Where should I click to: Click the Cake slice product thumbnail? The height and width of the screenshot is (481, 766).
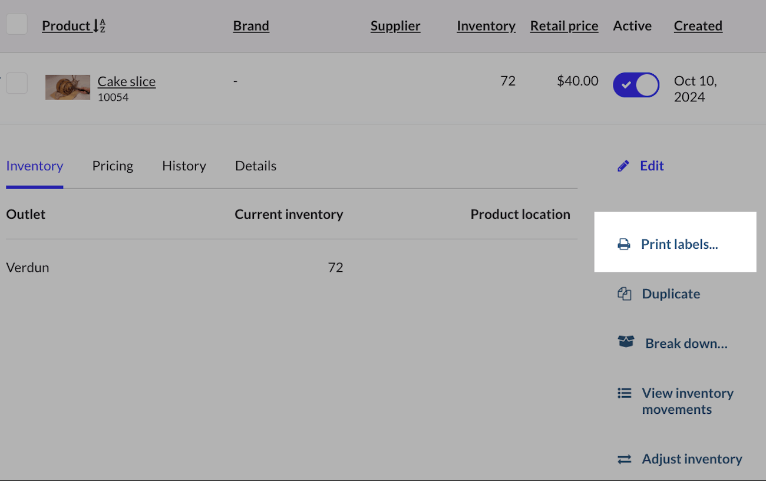pyautogui.click(x=68, y=87)
